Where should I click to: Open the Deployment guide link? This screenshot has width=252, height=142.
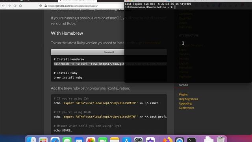(186, 108)
